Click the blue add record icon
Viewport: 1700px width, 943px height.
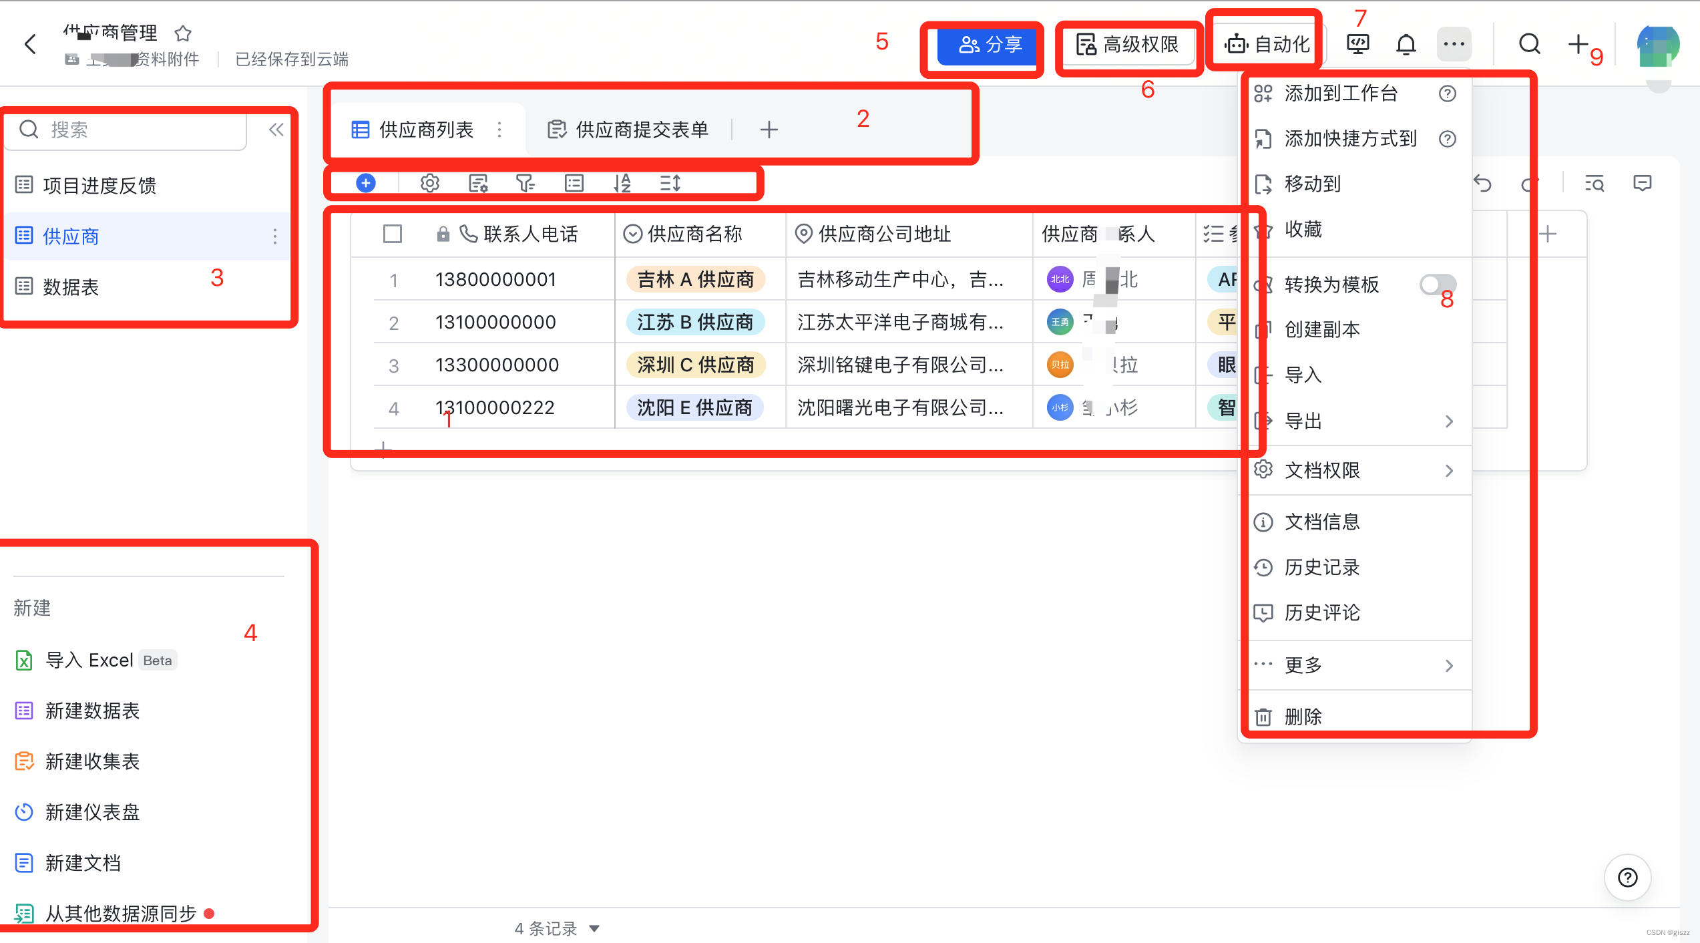tap(366, 183)
